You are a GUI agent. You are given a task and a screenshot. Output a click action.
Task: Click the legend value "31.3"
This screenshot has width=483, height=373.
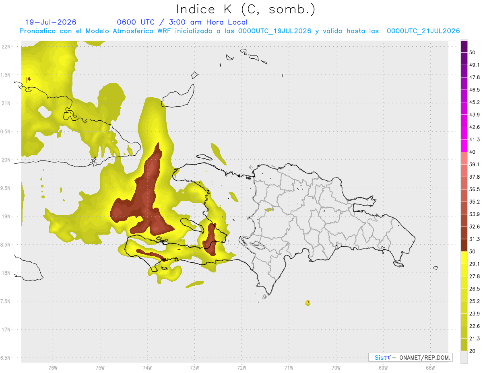point(475,239)
